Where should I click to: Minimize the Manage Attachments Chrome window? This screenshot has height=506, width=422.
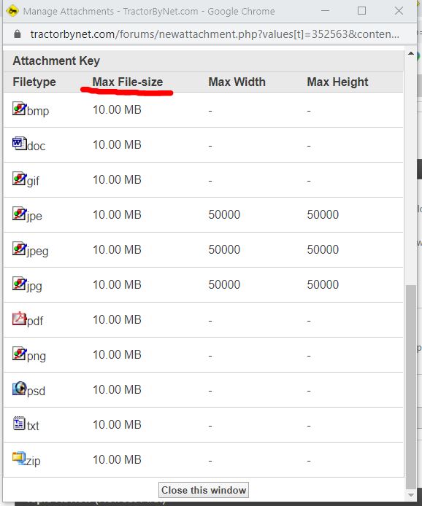(325, 11)
